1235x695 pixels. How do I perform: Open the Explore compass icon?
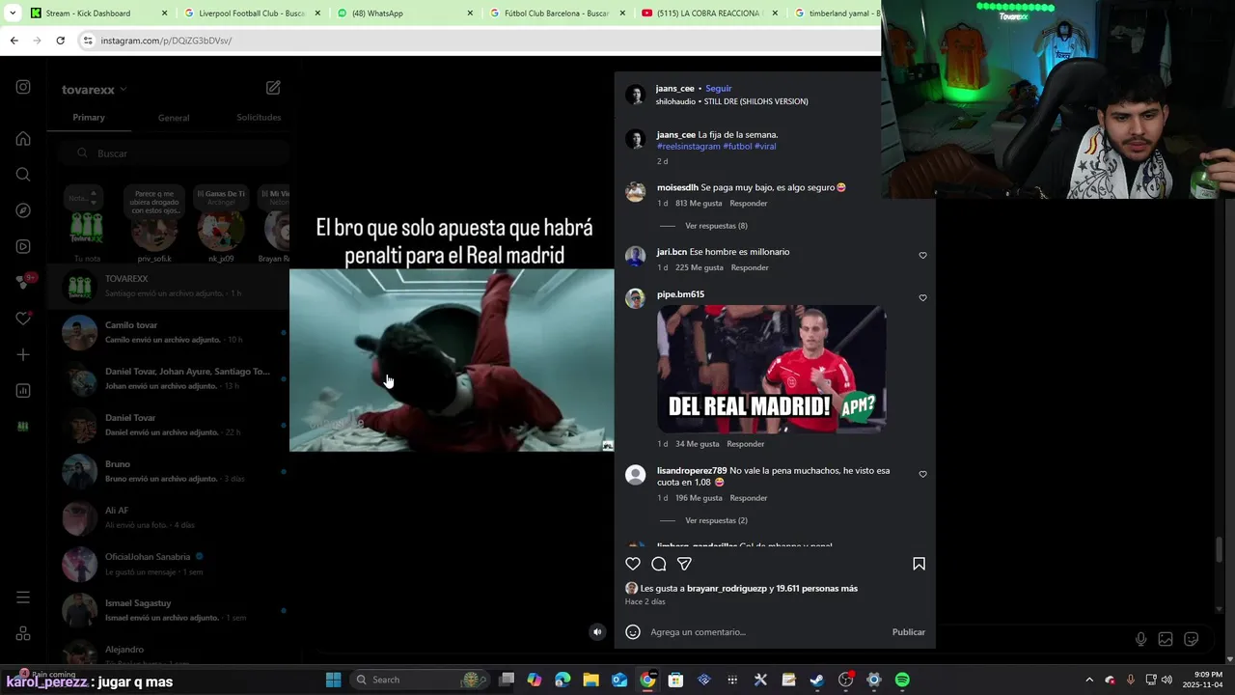(23, 210)
